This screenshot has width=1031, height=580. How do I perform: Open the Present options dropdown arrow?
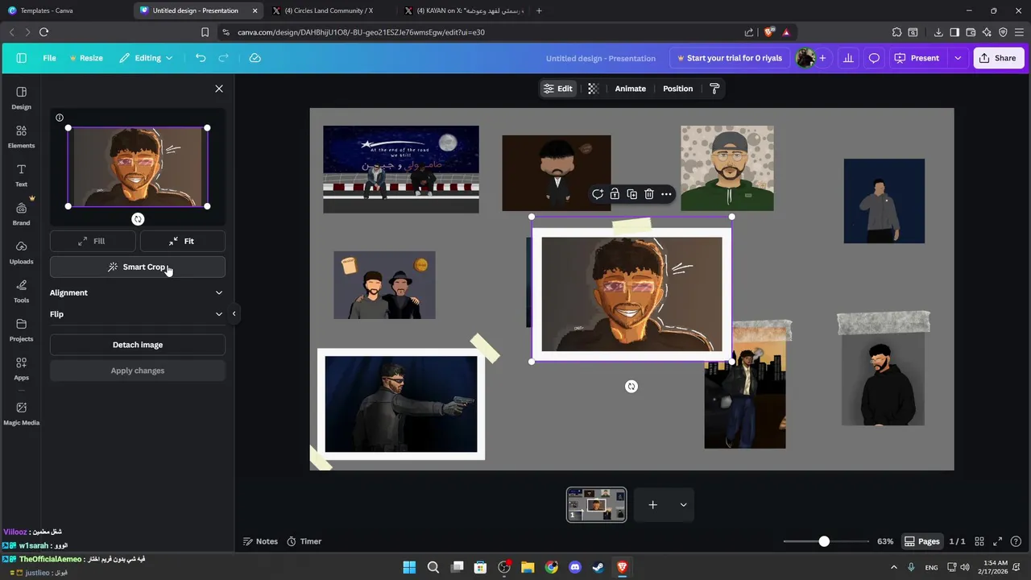[958, 58]
